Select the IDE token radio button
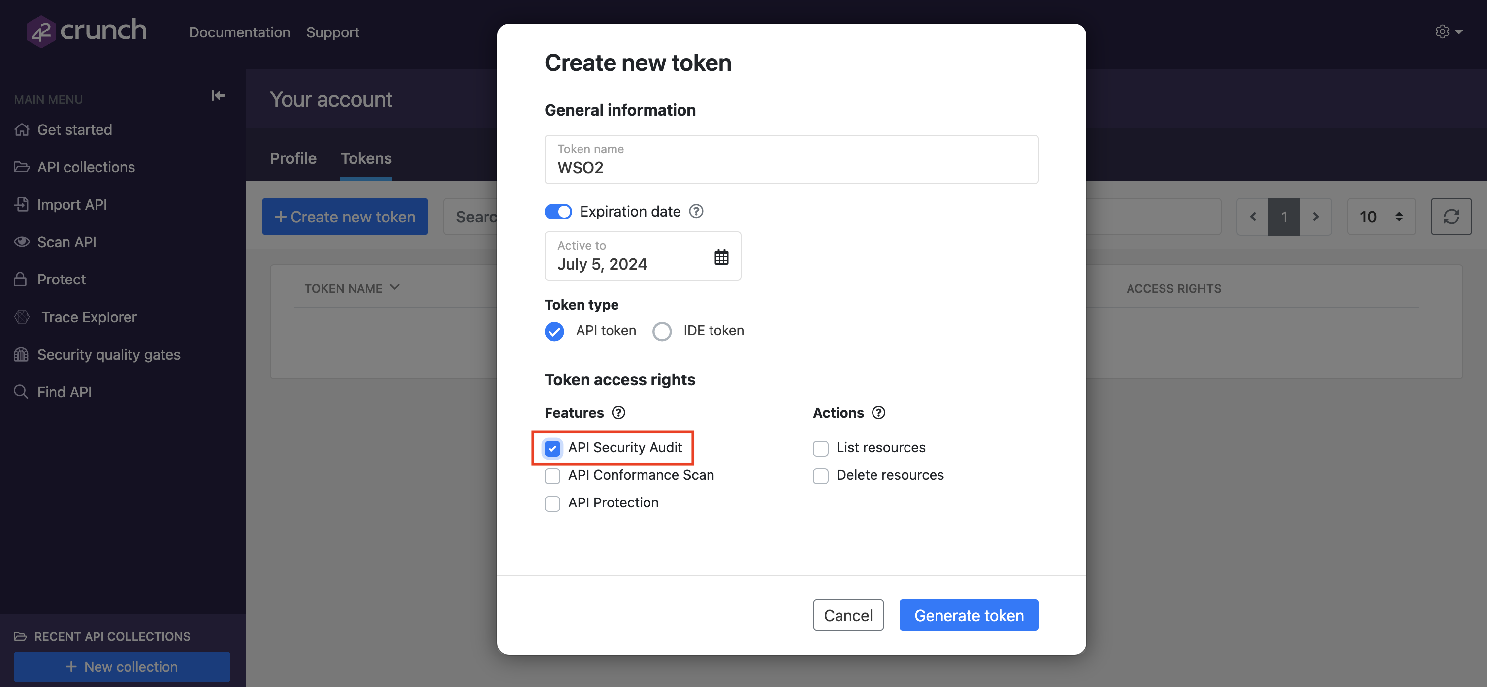1487x687 pixels. click(x=662, y=331)
